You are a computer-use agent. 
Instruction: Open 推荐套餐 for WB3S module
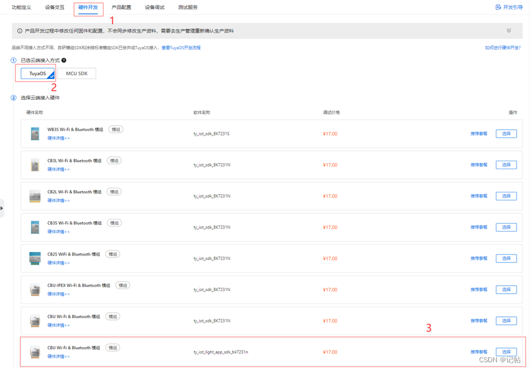(x=479, y=134)
